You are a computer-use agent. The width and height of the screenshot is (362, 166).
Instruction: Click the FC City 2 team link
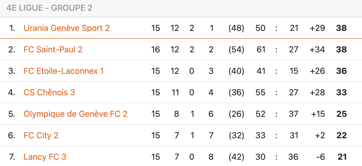(x=41, y=135)
